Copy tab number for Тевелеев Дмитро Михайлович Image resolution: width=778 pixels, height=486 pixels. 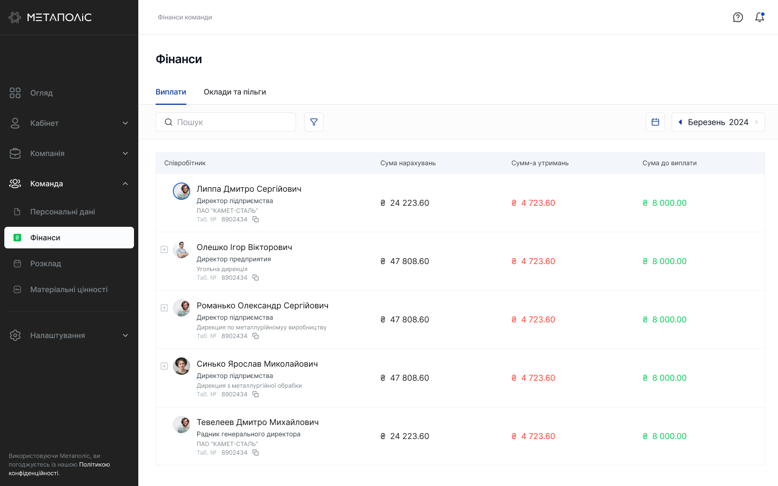click(x=256, y=453)
